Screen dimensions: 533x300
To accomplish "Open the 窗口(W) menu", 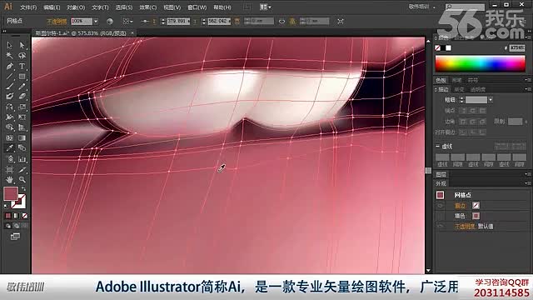I will (x=197, y=7).
